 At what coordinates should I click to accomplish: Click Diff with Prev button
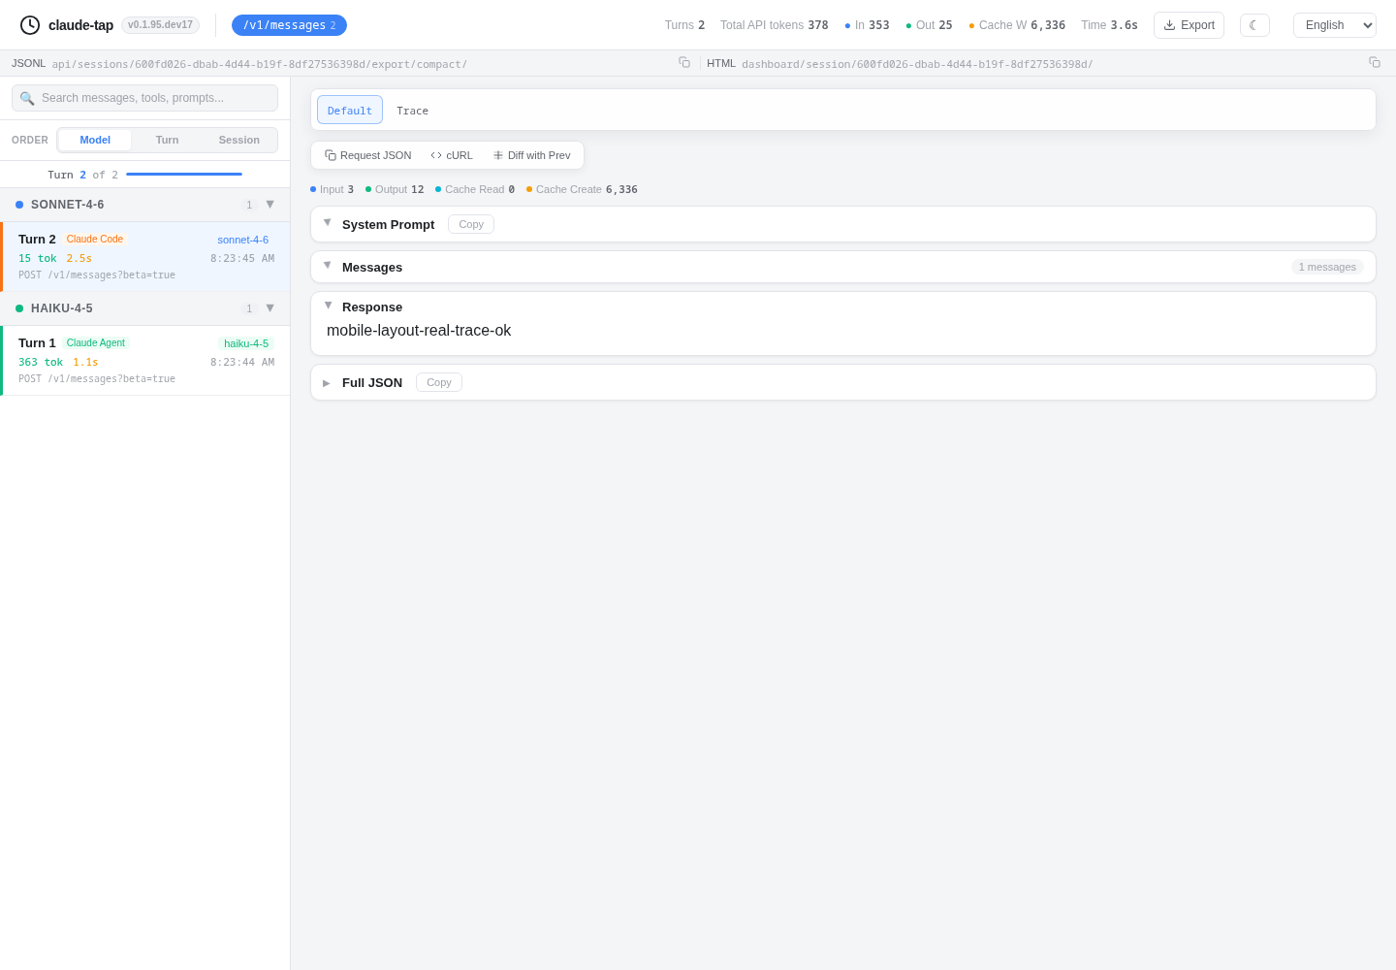coord(531,155)
